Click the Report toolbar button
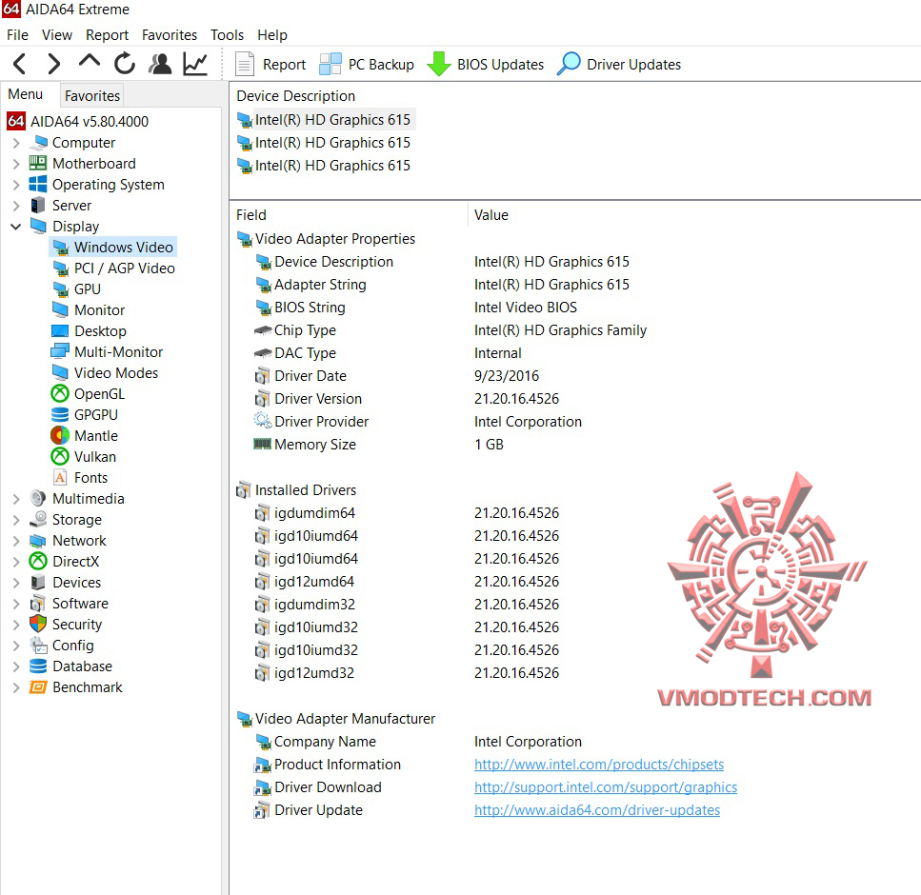The height and width of the screenshot is (895, 921). coord(270,64)
